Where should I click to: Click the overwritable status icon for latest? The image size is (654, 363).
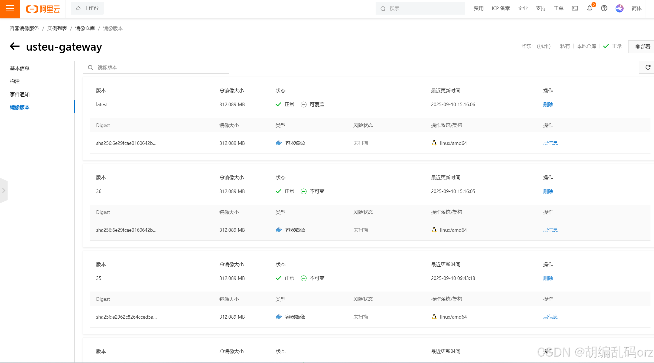click(x=304, y=104)
